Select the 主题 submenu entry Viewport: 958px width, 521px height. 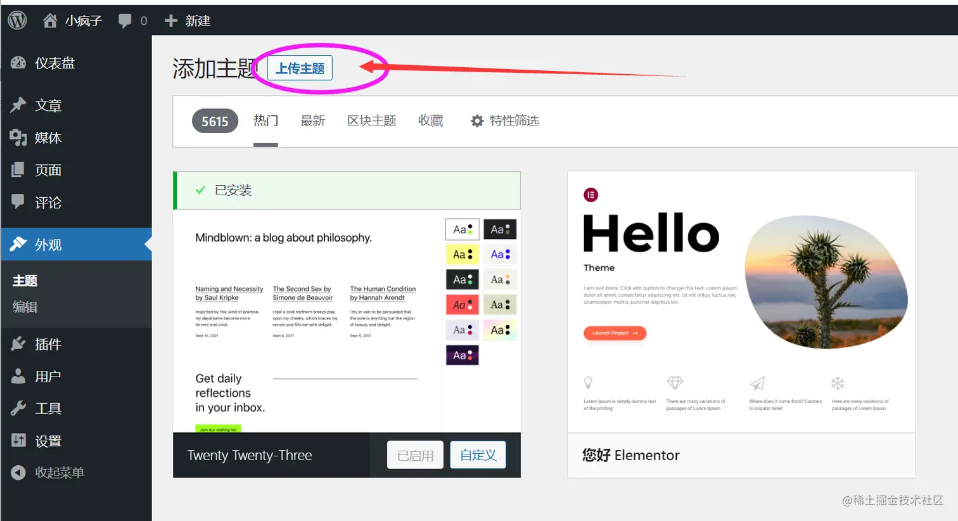click(x=25, y=281)
